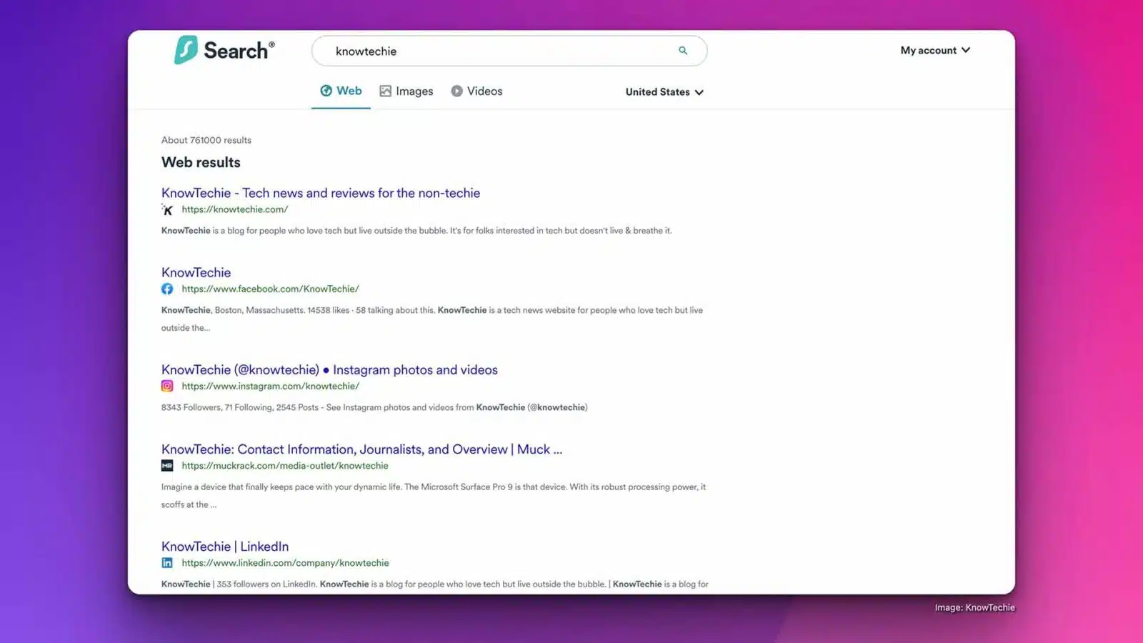Click the play icon next to Videos

456,91
